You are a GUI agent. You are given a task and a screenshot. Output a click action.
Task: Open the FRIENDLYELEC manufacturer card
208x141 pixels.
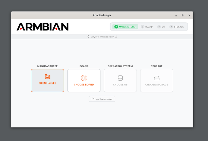pyautogui.click(x=47, y=81)
